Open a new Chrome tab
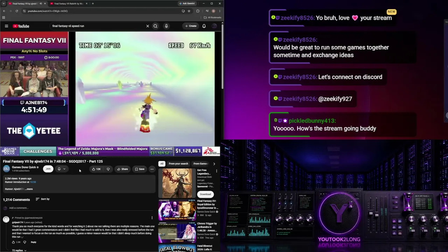 93,3
